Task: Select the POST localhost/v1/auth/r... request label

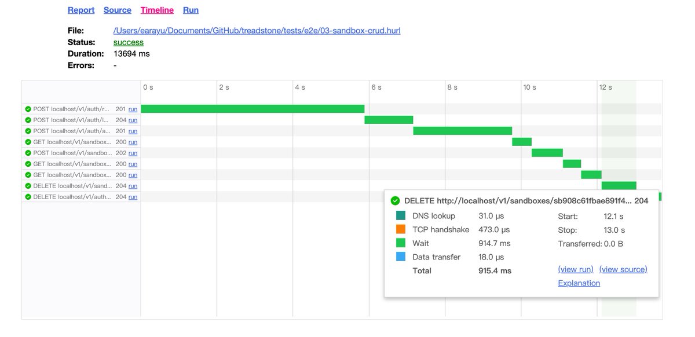Action: pos(71,109)
